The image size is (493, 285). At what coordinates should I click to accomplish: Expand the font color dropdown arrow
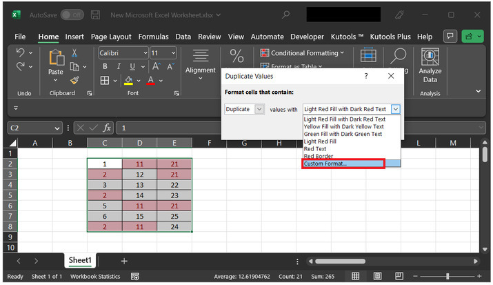pyautogui.click(x=161, y=81)
